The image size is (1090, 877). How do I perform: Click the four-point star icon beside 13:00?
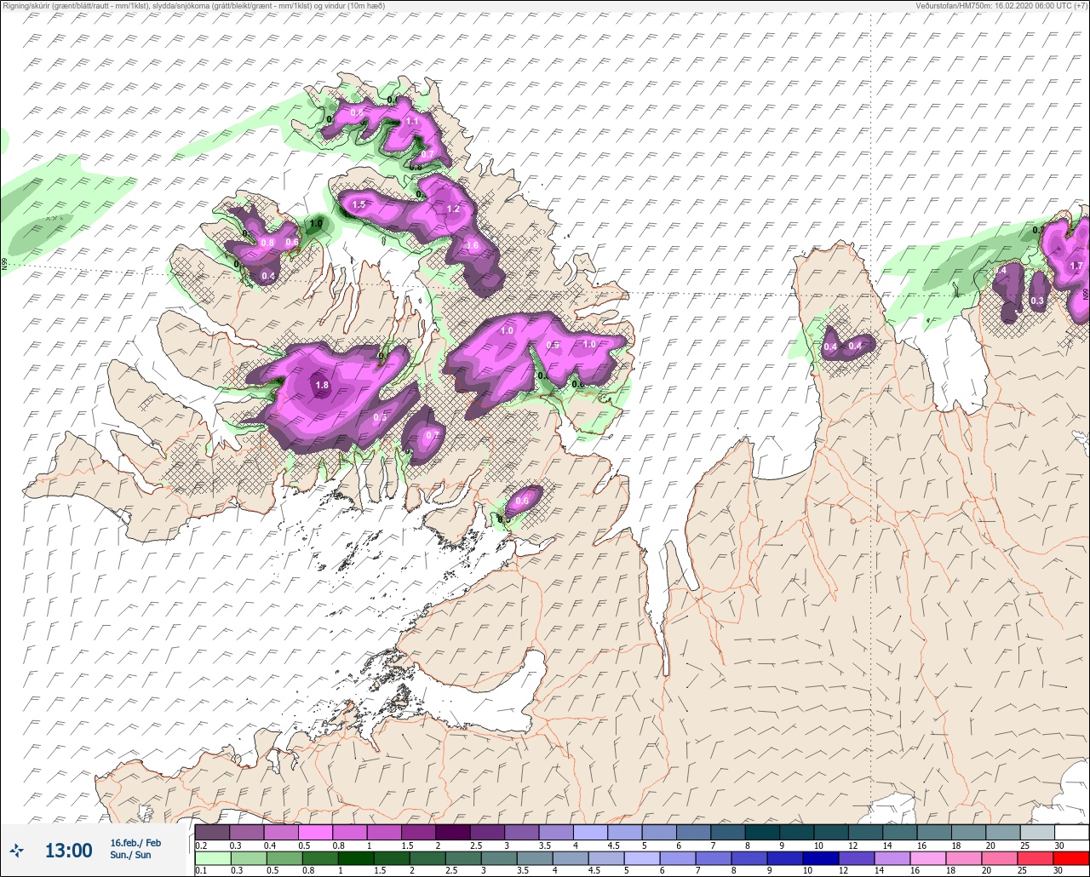16,850
